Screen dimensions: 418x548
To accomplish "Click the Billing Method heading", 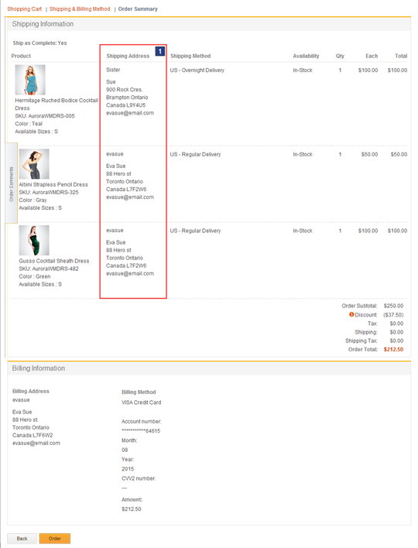I will [x=139, y=392].
